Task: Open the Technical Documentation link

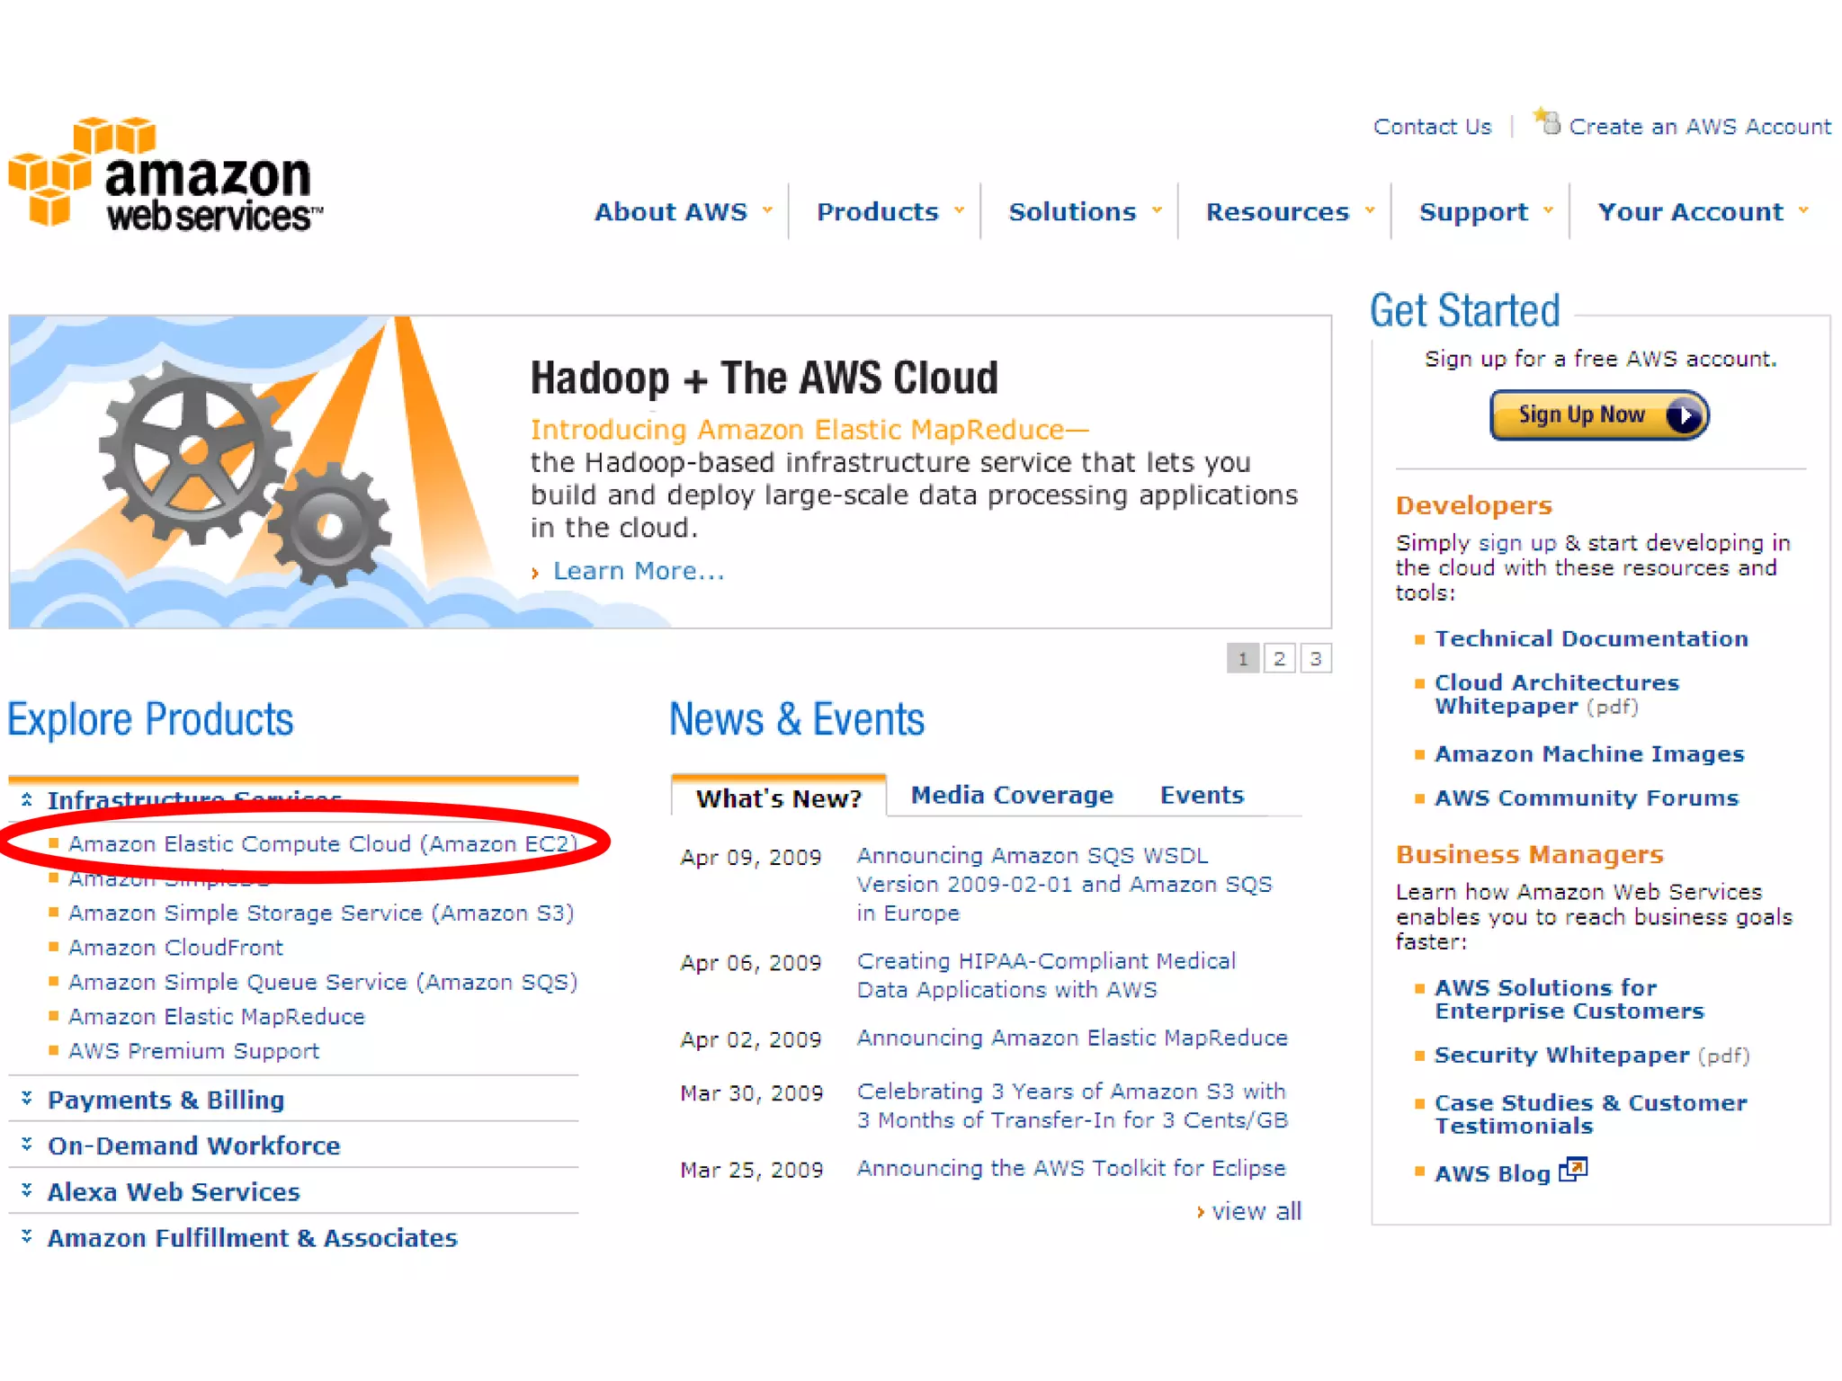Action: (1591, 638)
